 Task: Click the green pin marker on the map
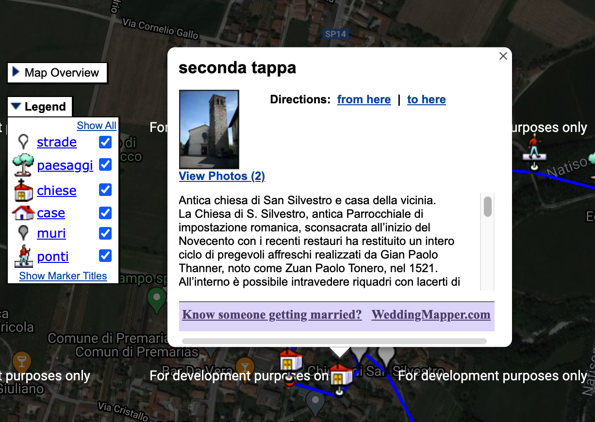157,300
